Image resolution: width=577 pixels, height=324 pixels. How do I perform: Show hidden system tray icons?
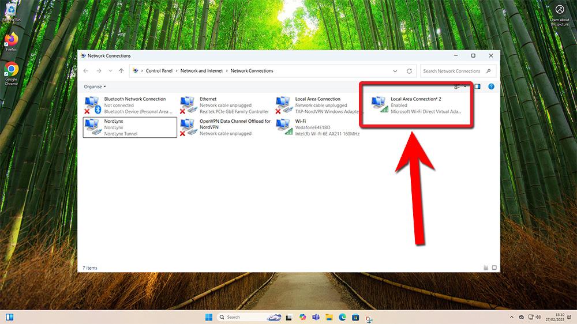click(511, 317)
